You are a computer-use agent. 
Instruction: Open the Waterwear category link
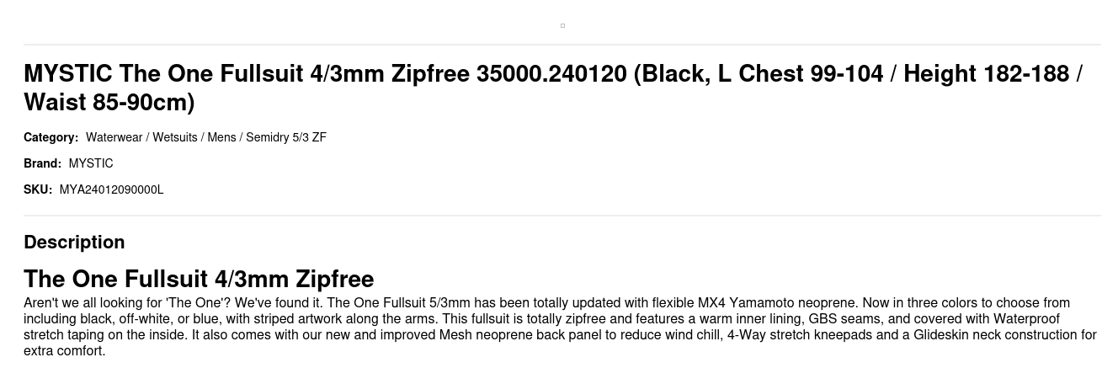pyautogui.click(x=114, y=137)
